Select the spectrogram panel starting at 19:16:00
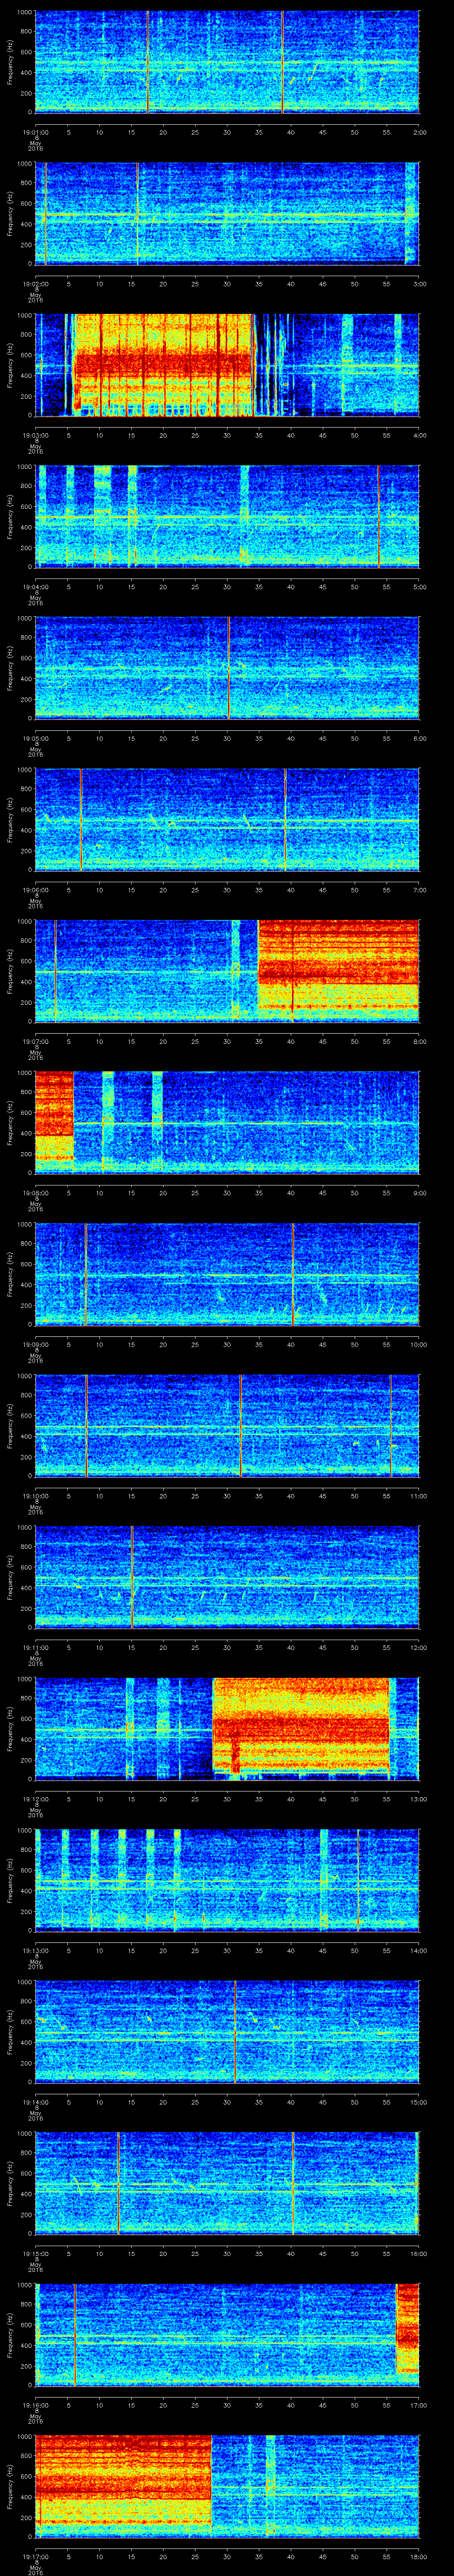This screenshot has height=2576, width=454. click(227, 2334)
